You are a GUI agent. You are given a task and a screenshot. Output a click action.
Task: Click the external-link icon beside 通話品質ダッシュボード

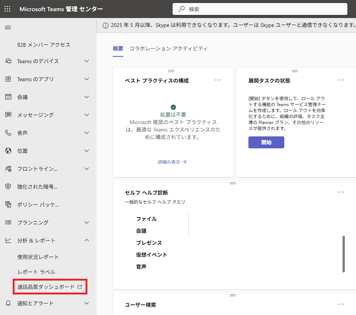point(80,287)
